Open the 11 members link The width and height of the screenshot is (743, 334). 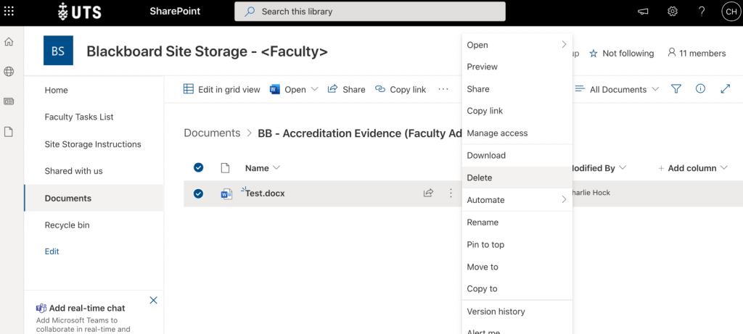697,53
